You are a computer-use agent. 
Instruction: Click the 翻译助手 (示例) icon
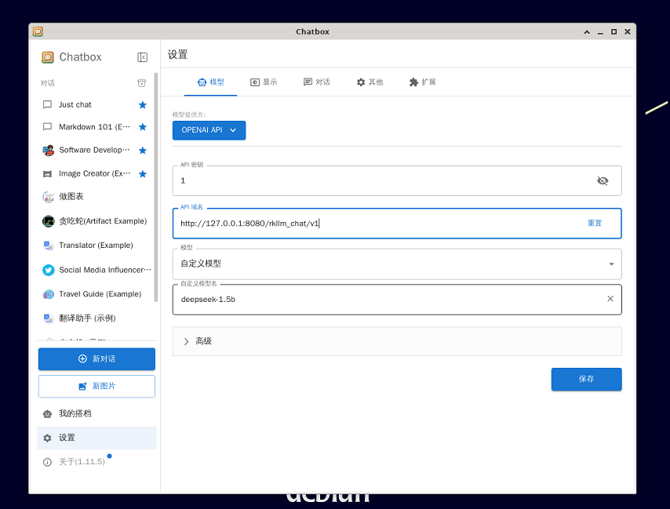point(49,318)
